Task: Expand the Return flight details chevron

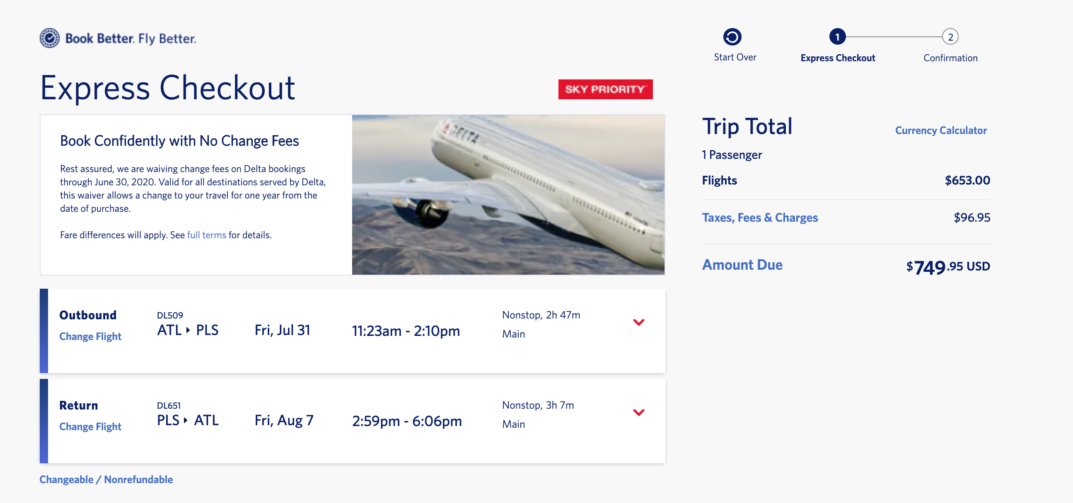Action: 638,412
